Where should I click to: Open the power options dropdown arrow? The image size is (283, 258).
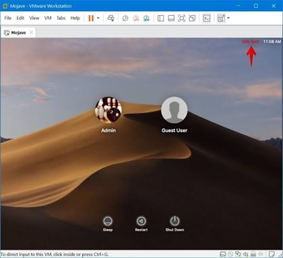pos(98,18)
